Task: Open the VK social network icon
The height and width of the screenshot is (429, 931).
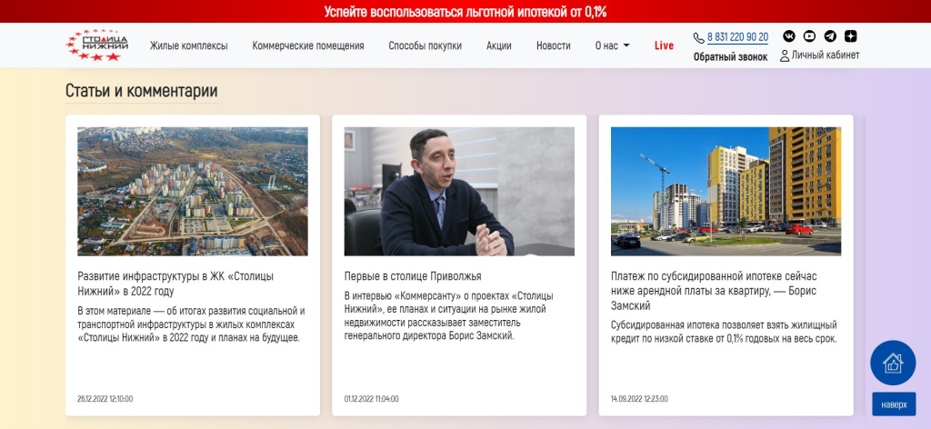Action: pyautogui.click(x=789, y=36)
